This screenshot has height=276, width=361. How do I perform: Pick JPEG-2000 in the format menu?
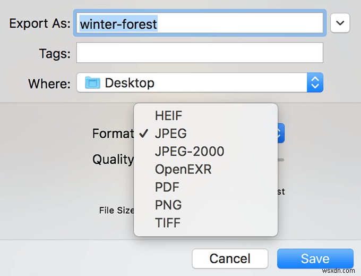tap(189, 151)
